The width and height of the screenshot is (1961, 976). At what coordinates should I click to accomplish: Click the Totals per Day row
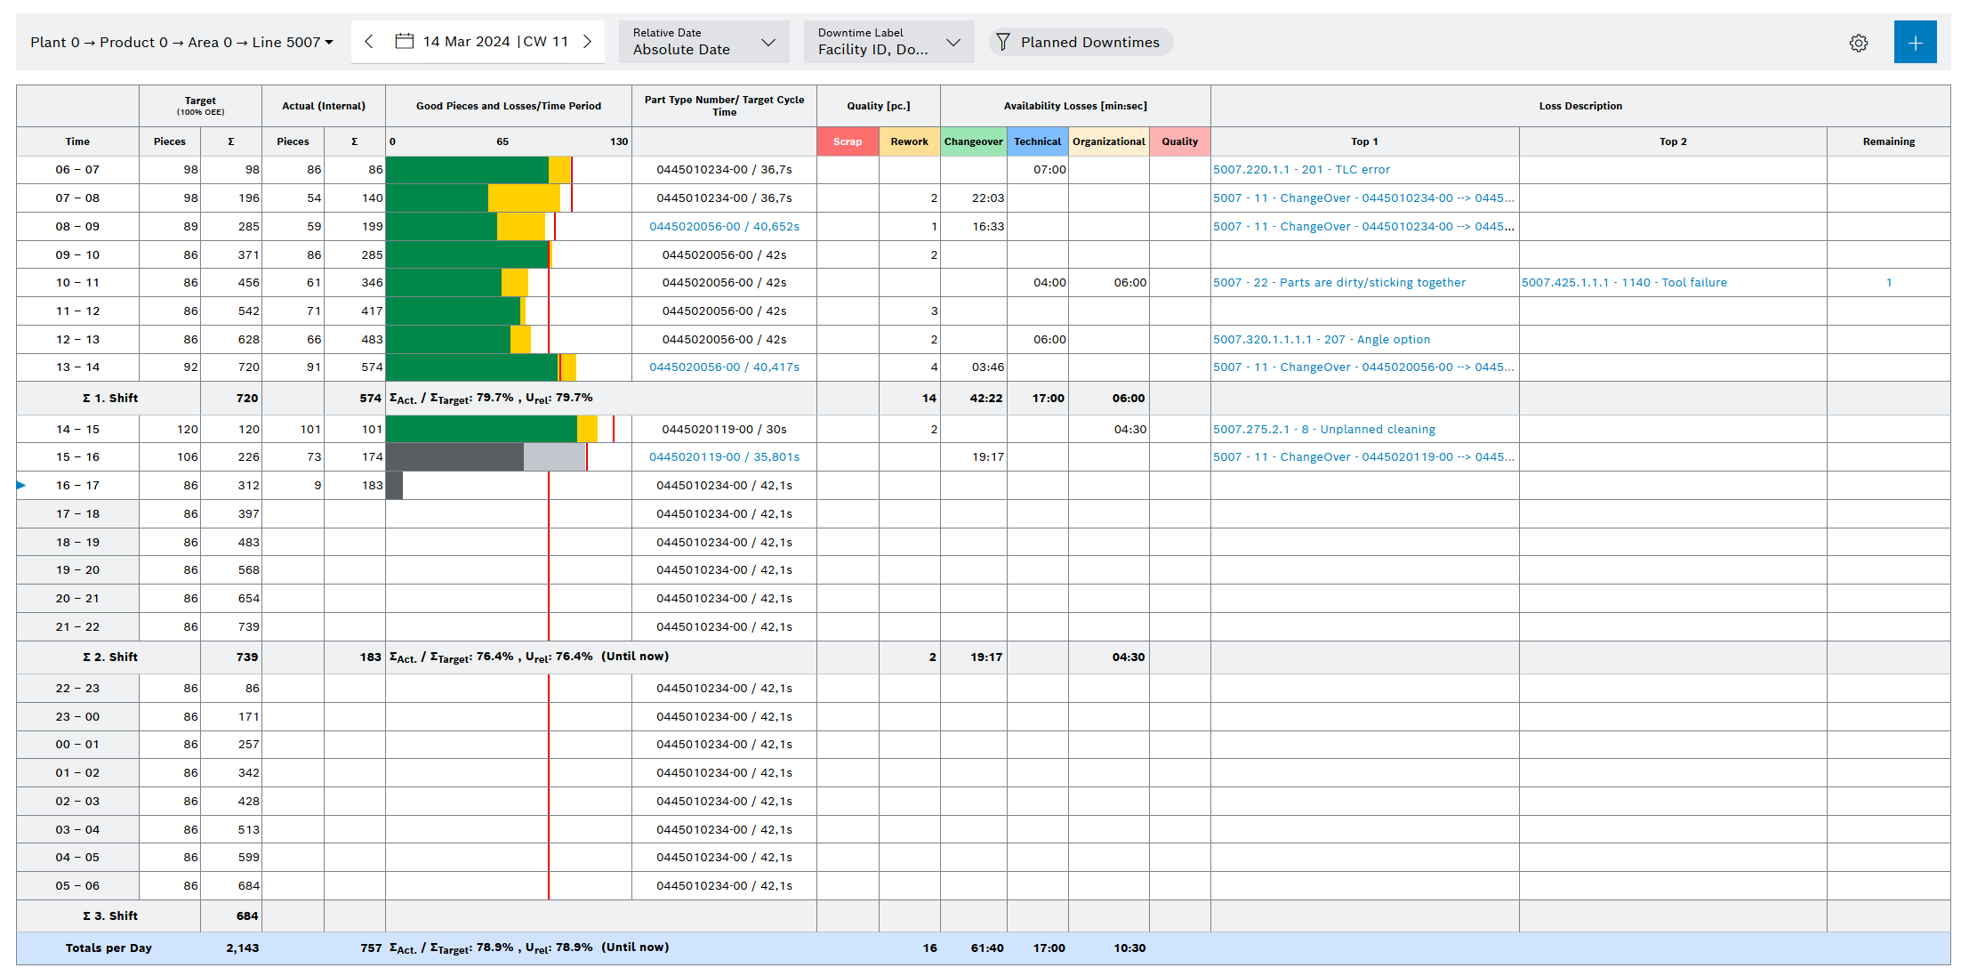108,948
